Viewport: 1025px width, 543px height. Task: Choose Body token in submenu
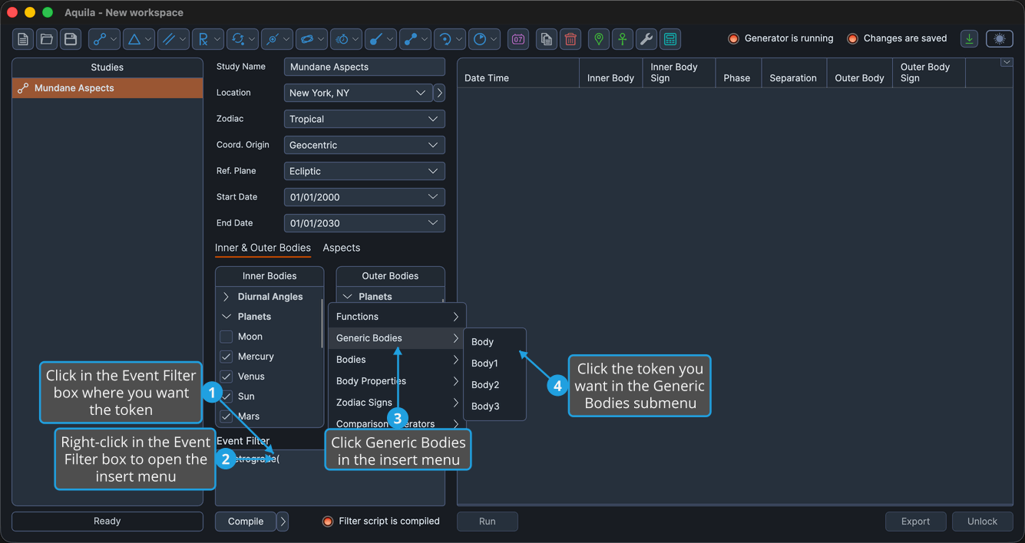point(494,342)
